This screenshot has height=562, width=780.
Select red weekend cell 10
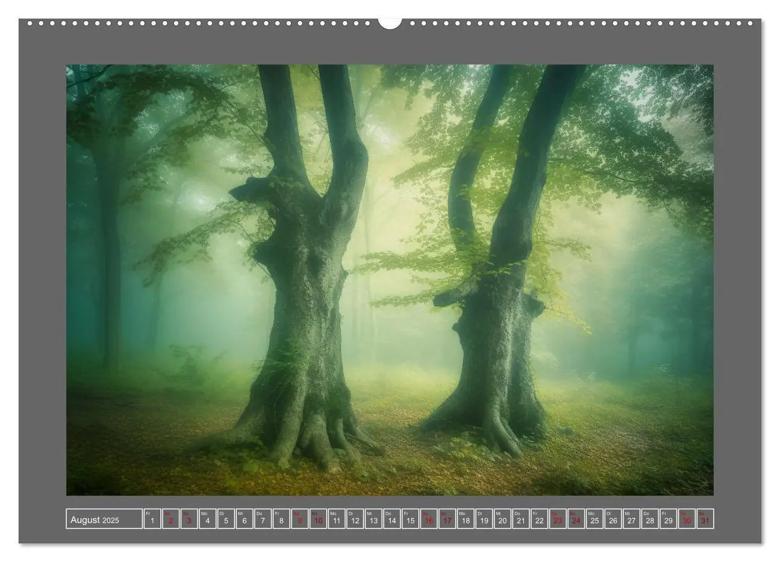(318, 519)
